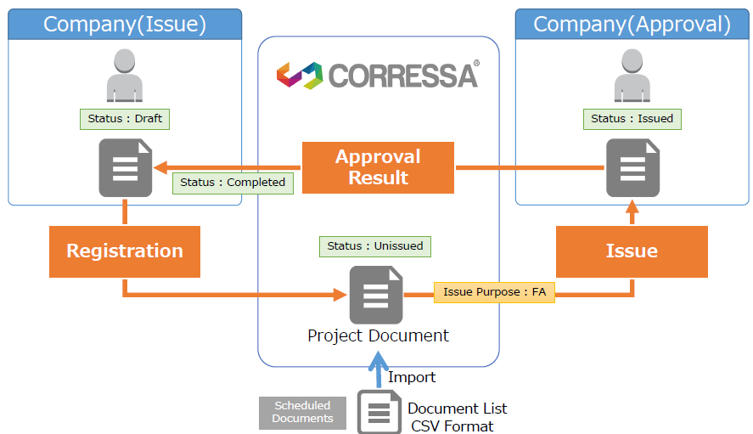Click the CORRESSA wordmark text
This screenshot has width=753, height=434.
pos(403,76)
